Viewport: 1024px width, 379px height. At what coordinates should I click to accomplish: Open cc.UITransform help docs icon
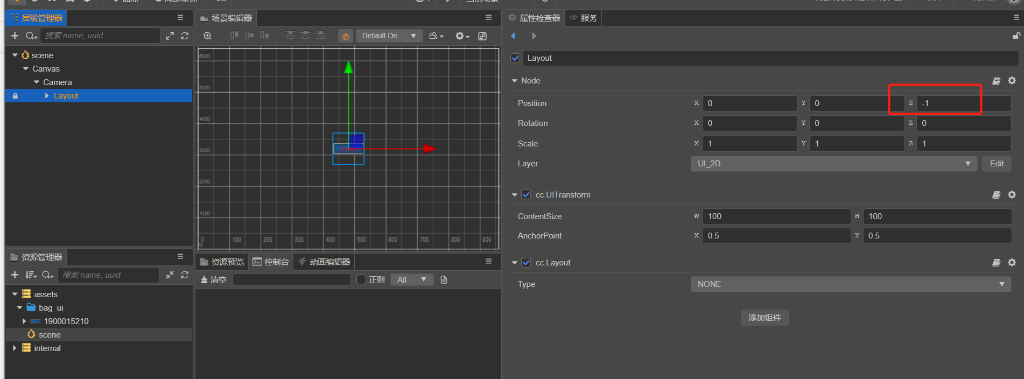[997, 195]
